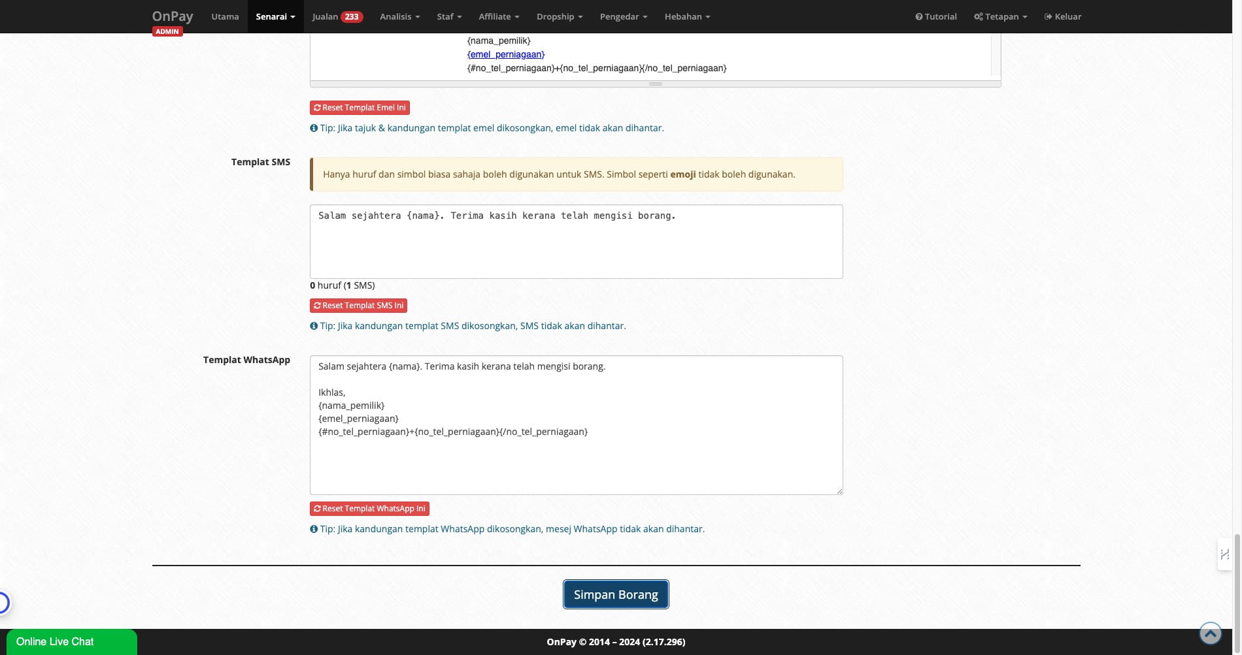The width and height of the screenshot is (1242, 655).
Task: Click the blue circle widget at left edge
Action: click(3, 602)
